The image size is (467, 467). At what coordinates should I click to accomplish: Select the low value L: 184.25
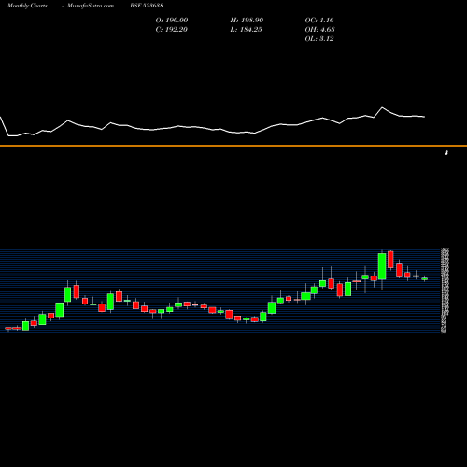coord(247,30)
